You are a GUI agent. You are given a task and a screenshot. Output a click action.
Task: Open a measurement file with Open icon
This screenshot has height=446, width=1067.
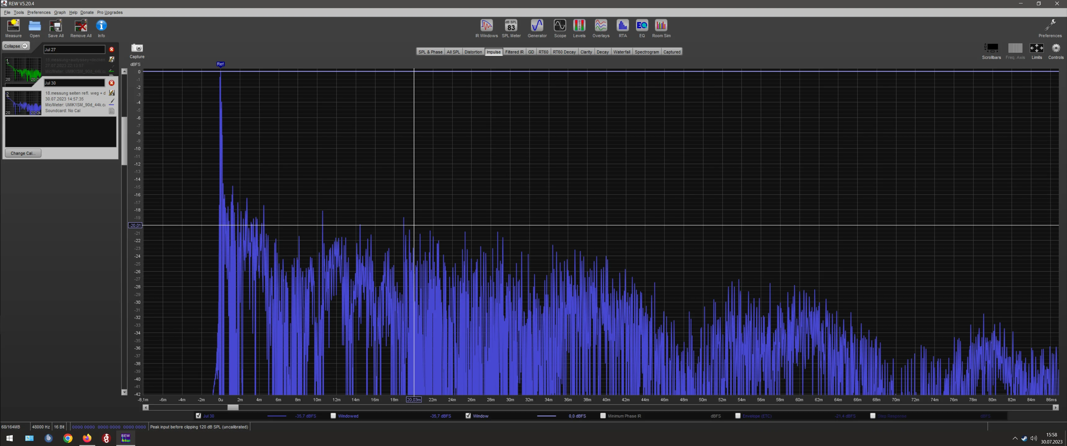click(35, 28)
